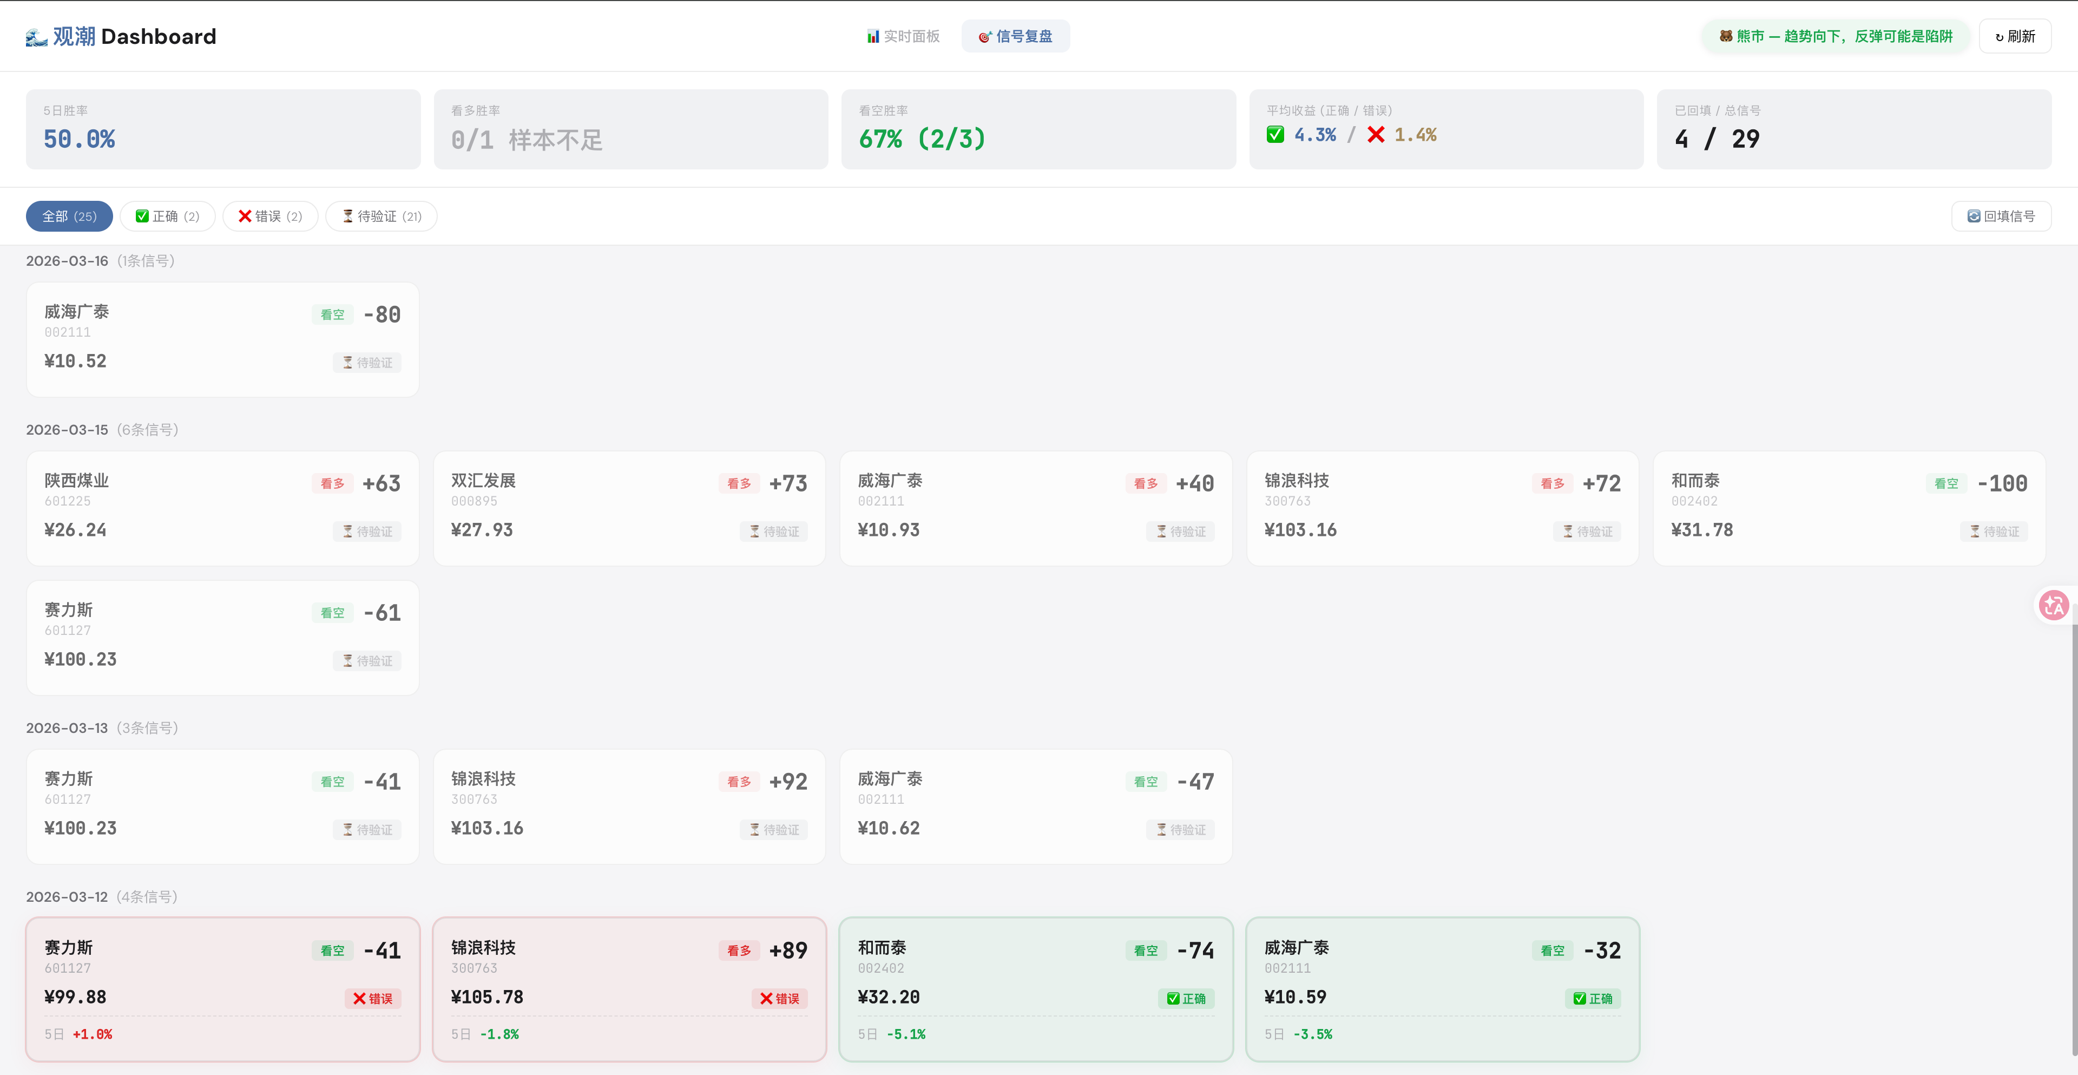This screenshot has height=1075, width=2078.
Task: Click the 回填信号 button
Action: [x=2001, y=217]
